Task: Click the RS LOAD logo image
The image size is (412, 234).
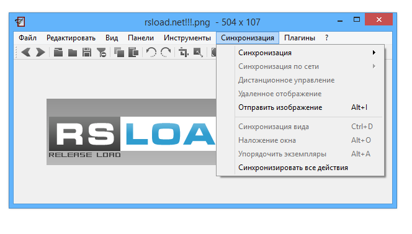Action: point(132,132)
